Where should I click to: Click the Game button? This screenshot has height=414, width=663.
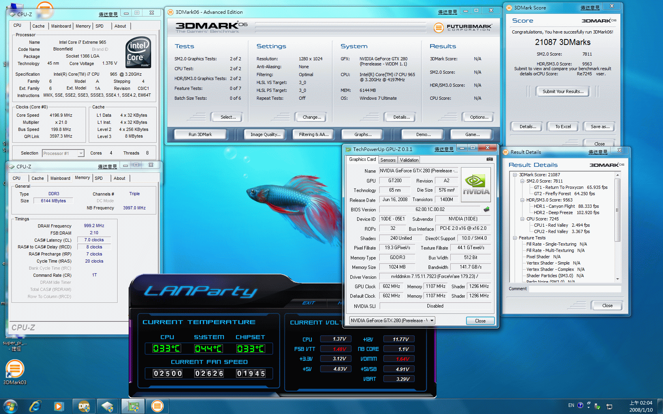pos(472,134)
